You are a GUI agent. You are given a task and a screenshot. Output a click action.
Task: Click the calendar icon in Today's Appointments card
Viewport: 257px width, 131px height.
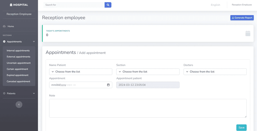[x=248, y=33]
